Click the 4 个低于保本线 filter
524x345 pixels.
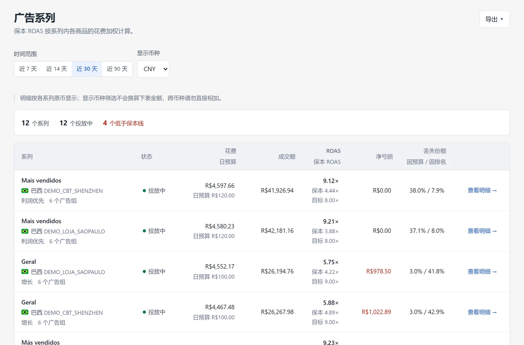click(123, 123)
